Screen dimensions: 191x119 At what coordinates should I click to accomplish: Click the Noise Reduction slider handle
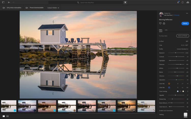(172, 103)
